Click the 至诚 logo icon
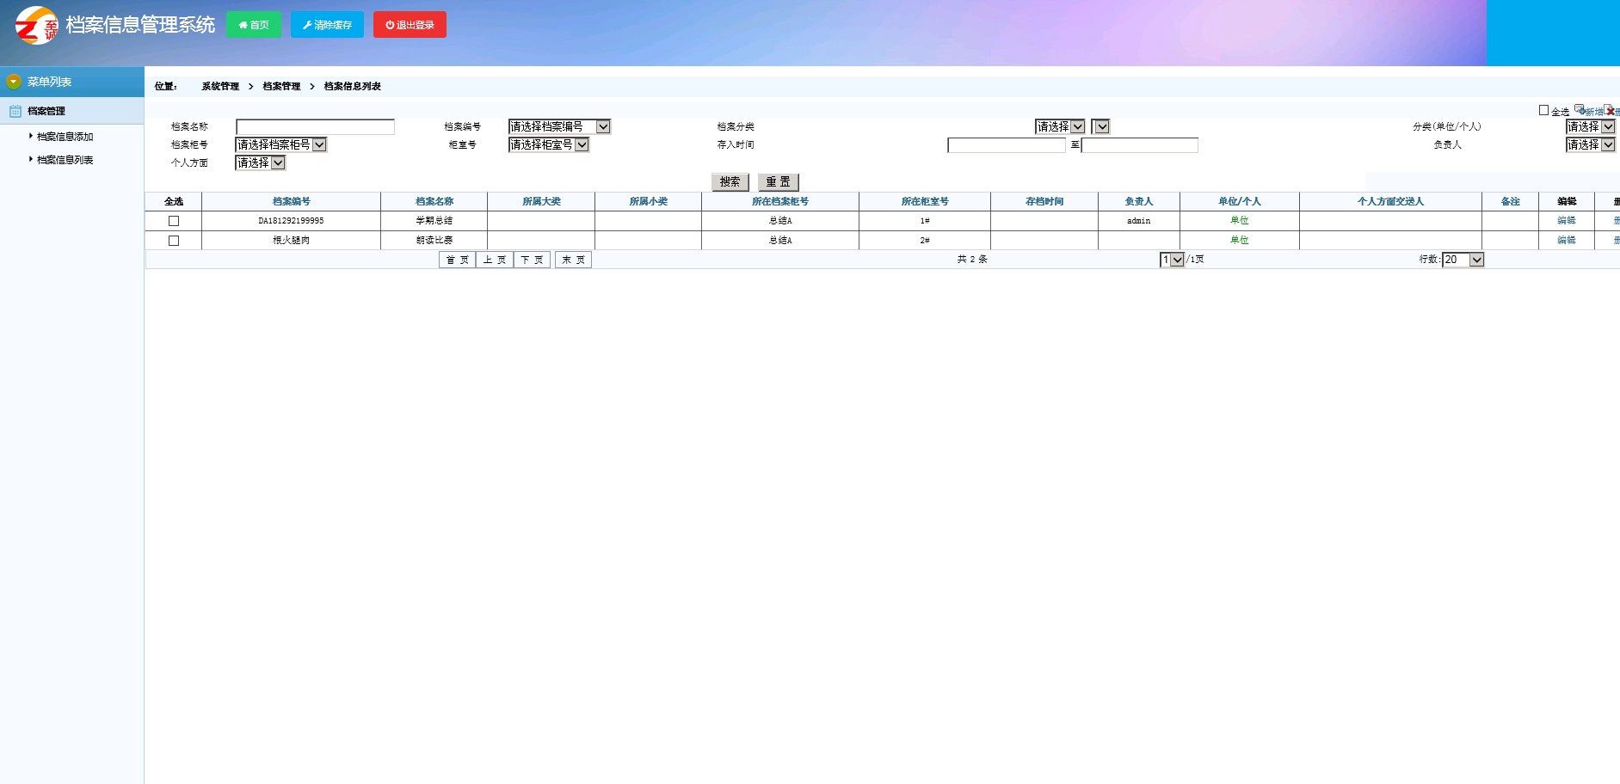The height and width of the screenshot is (784, 1620). (x=37, y=25)
